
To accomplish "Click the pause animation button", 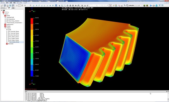I will [154, 6].
